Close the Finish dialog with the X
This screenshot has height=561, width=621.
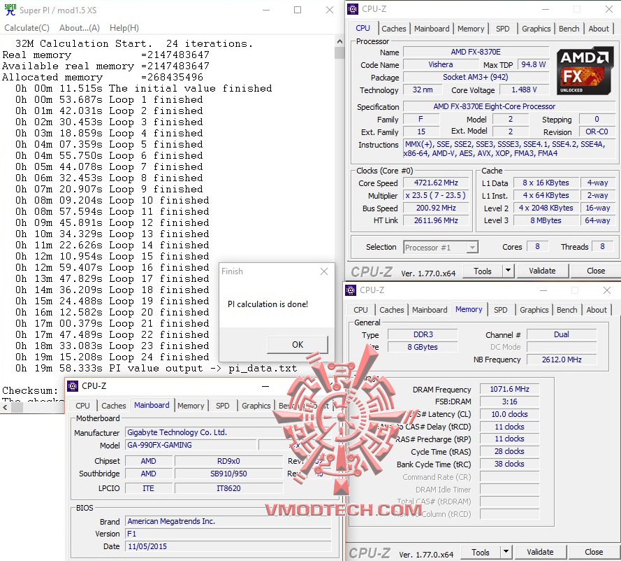(x=324, y=271)
